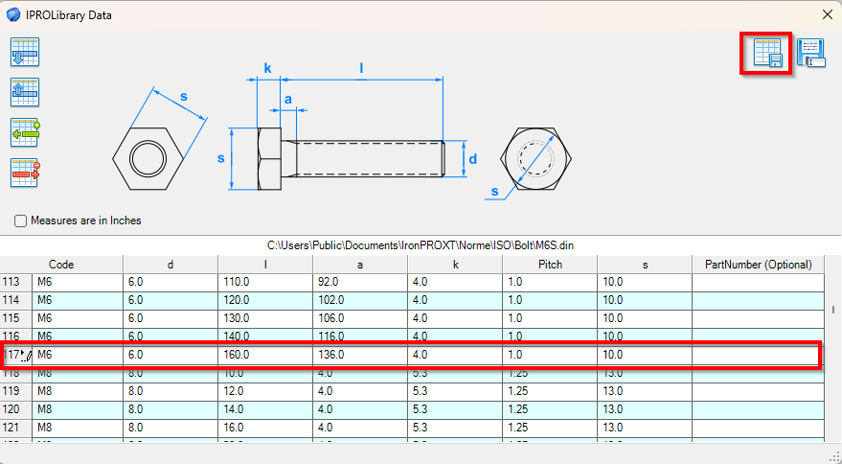Click the Code column header
The width and height of the screenshot is (842, 464).
tap(61, 265)
